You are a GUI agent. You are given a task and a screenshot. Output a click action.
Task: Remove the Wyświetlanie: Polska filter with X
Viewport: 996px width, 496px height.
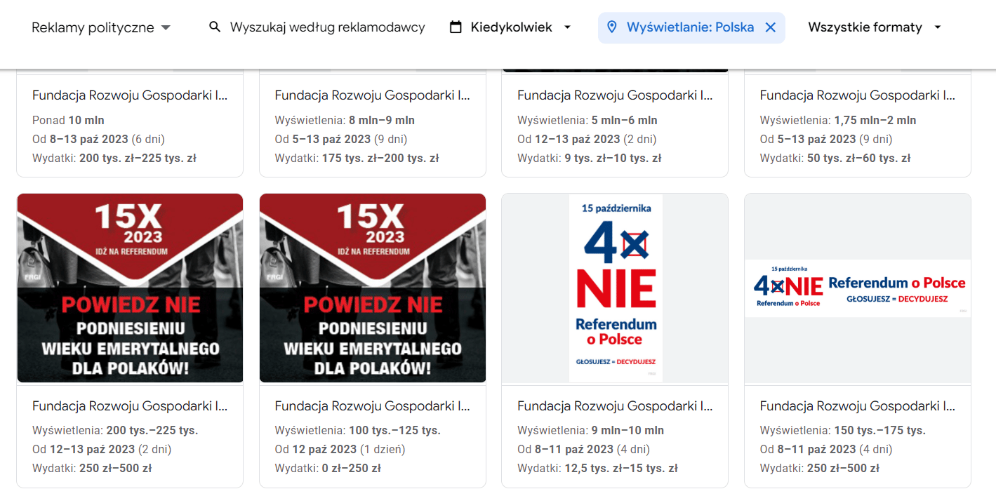[770, 27]
